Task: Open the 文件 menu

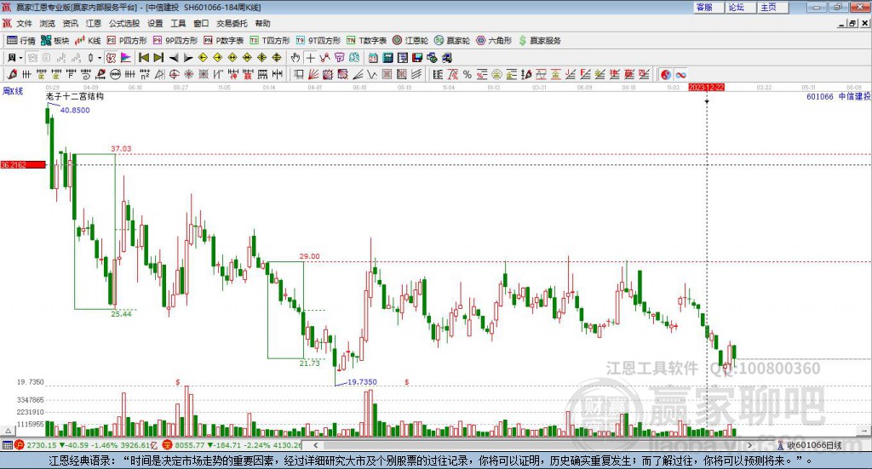Action: (x=24, y=23)
